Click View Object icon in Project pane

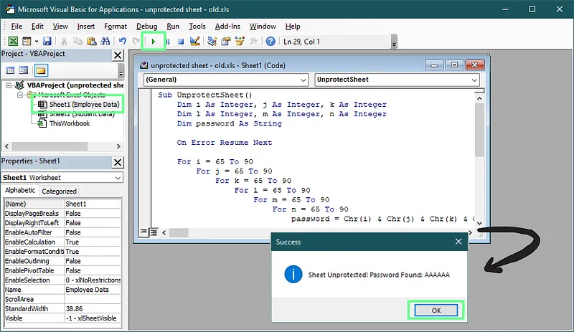pos(24,70)
